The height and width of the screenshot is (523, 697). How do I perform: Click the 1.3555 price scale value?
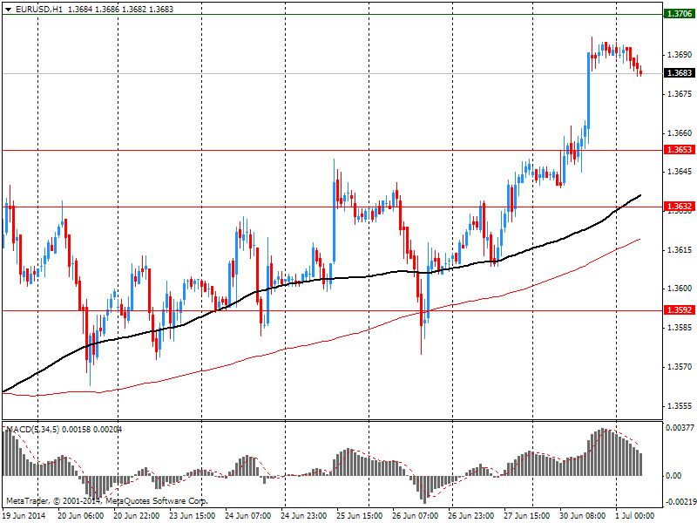tap(680, 406)
